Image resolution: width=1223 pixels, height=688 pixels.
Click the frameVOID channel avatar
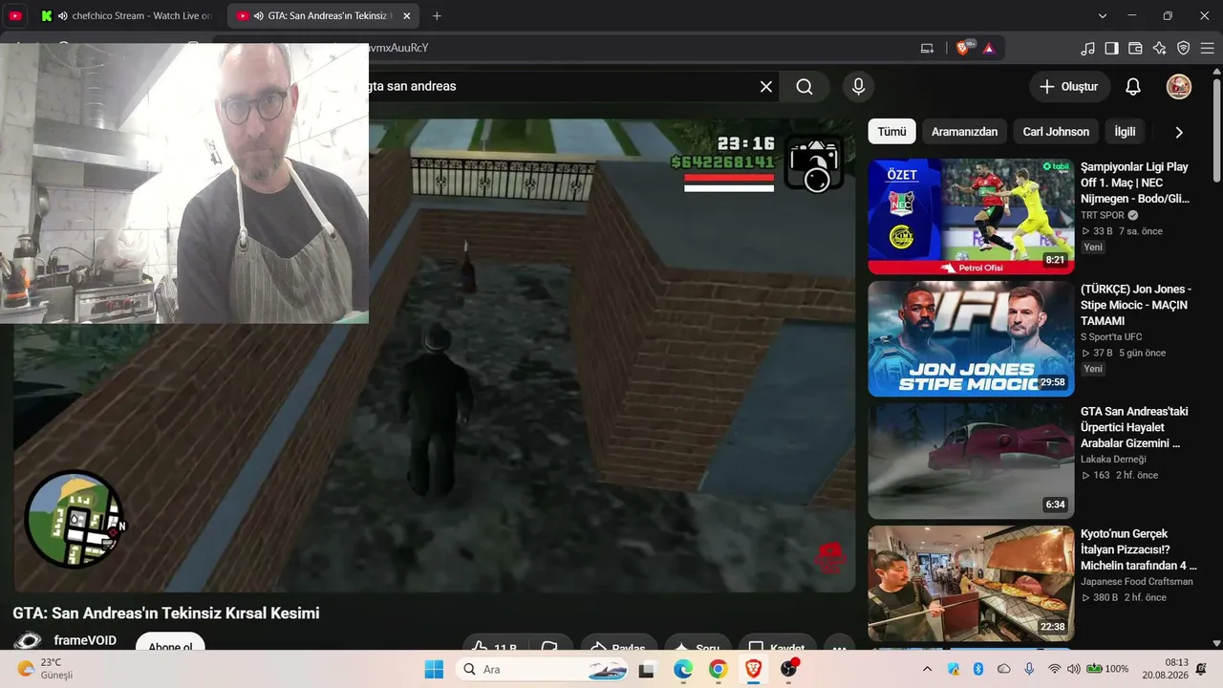pos(28,641)
